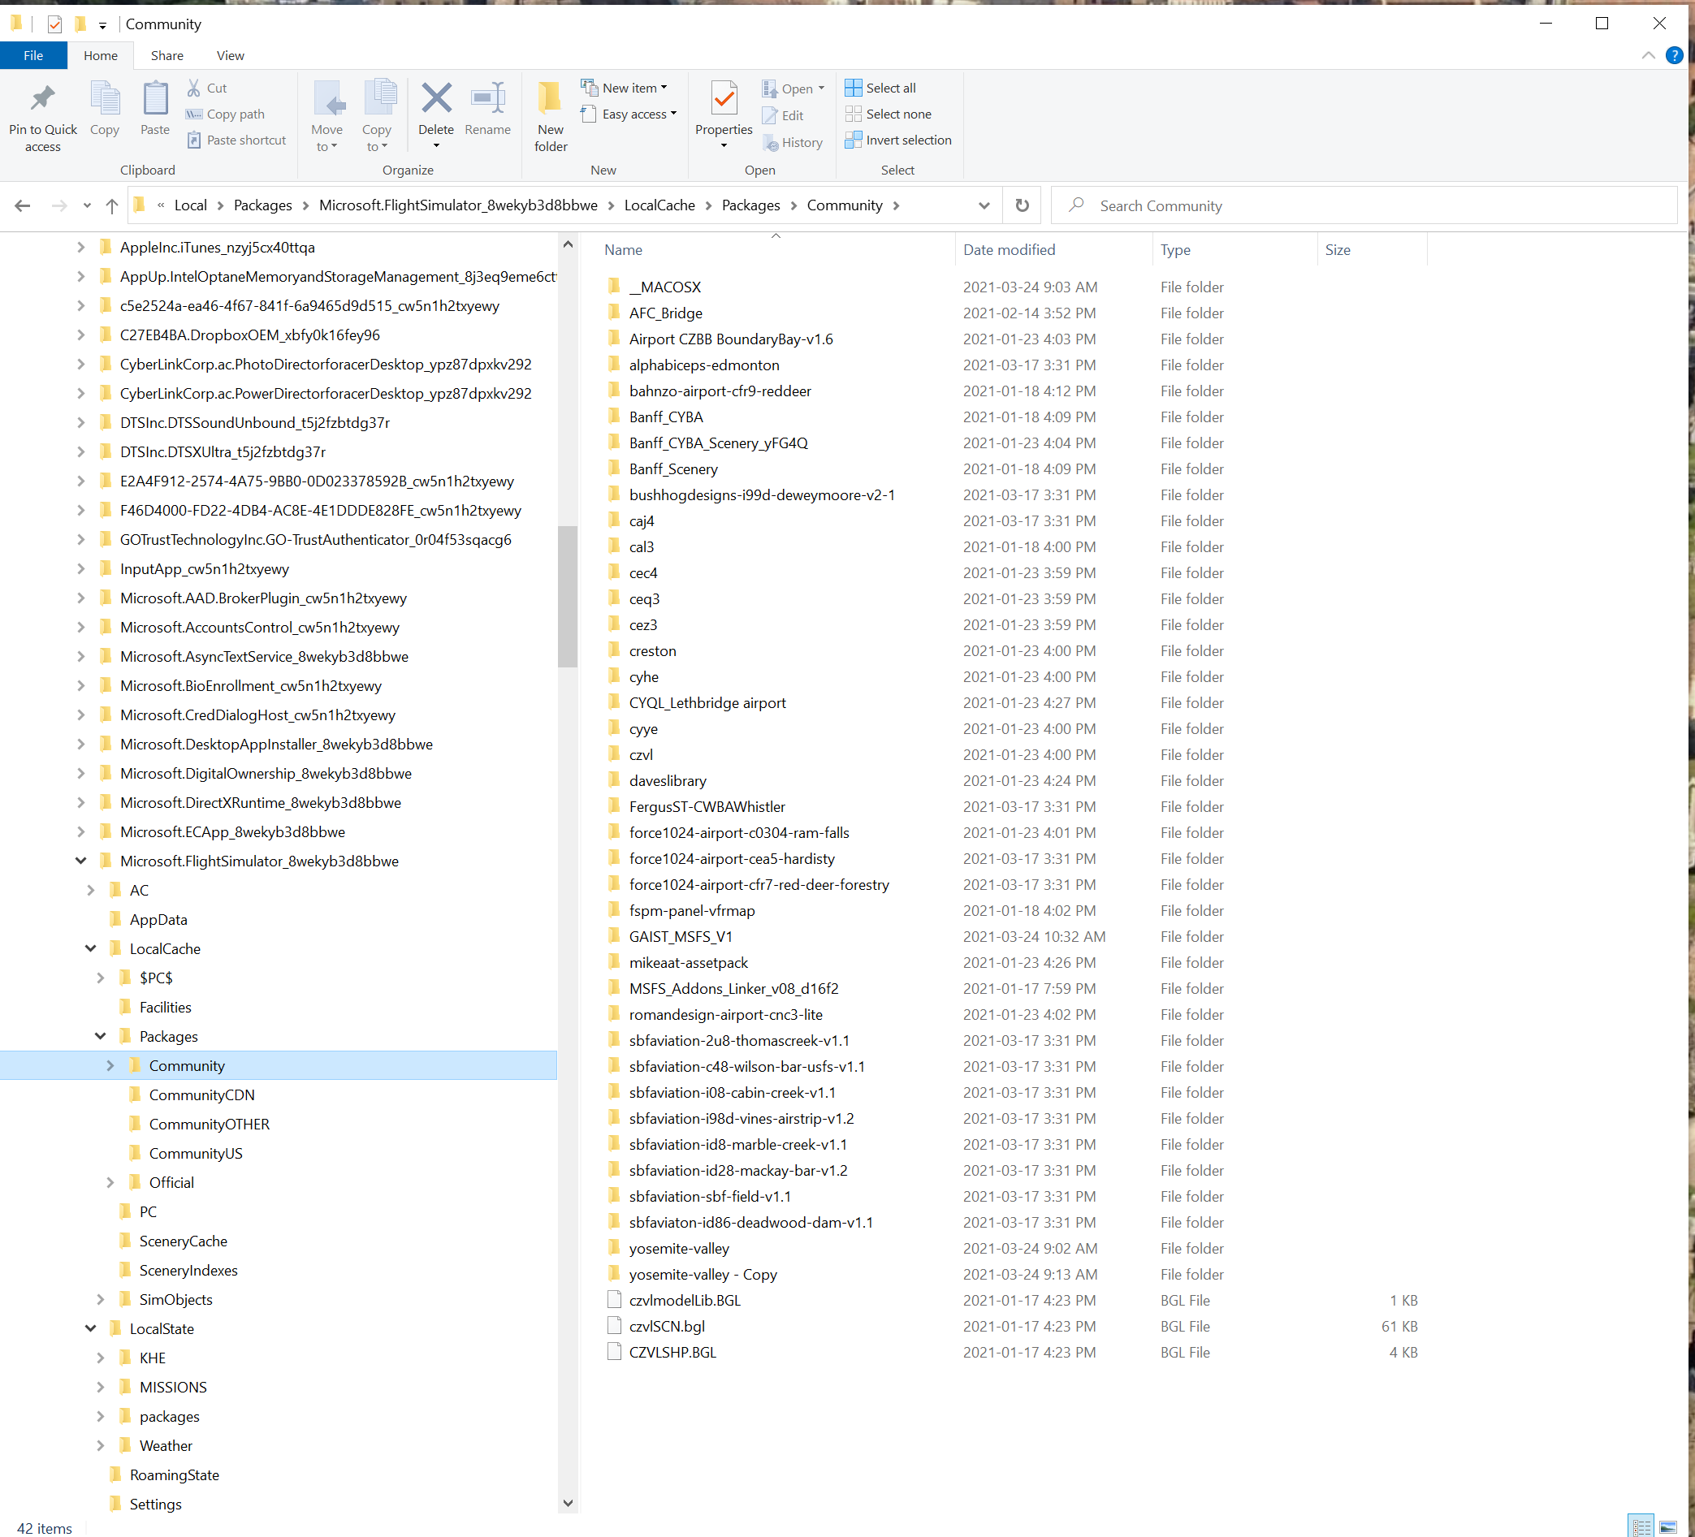The image size is (1695, 1537).
Task: Click the New folder icon
Action: click(x=550, y=100)
